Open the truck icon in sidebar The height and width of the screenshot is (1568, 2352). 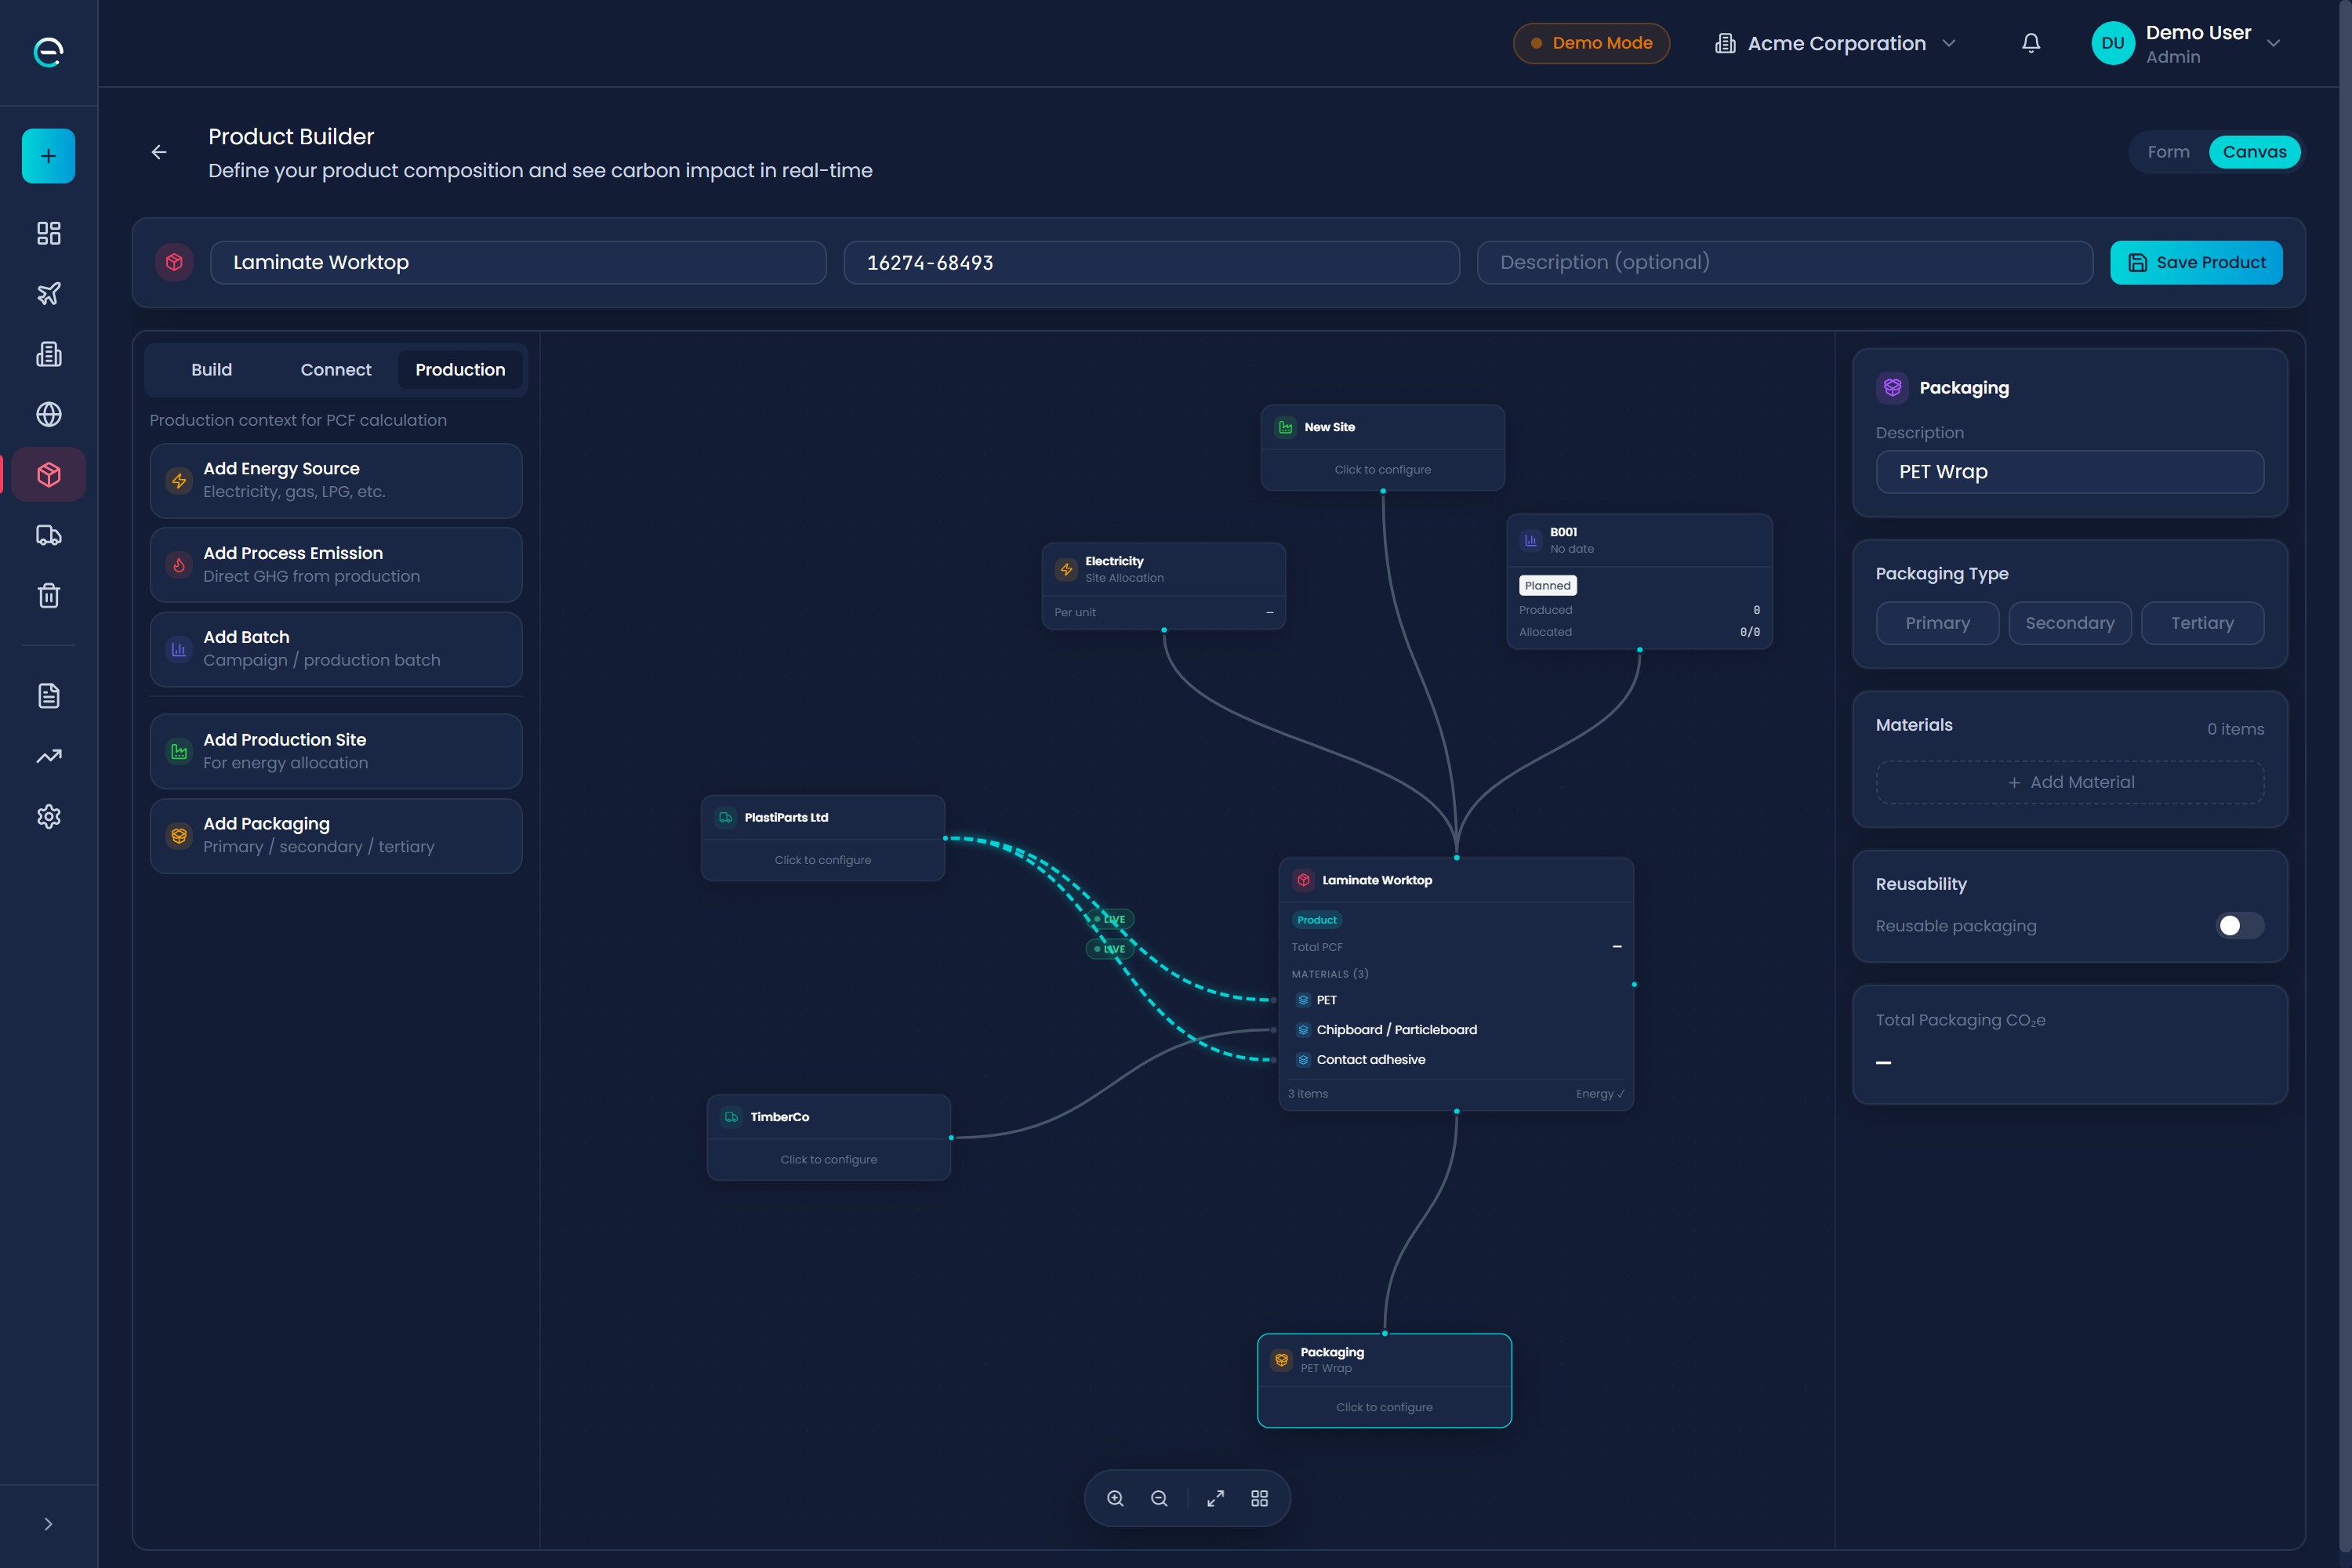(48, 535)
